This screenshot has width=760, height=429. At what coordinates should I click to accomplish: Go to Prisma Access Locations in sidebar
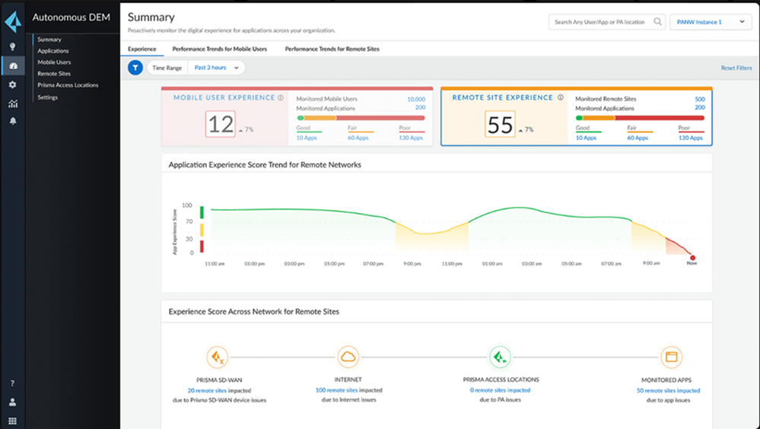click(x=68, y=85)
